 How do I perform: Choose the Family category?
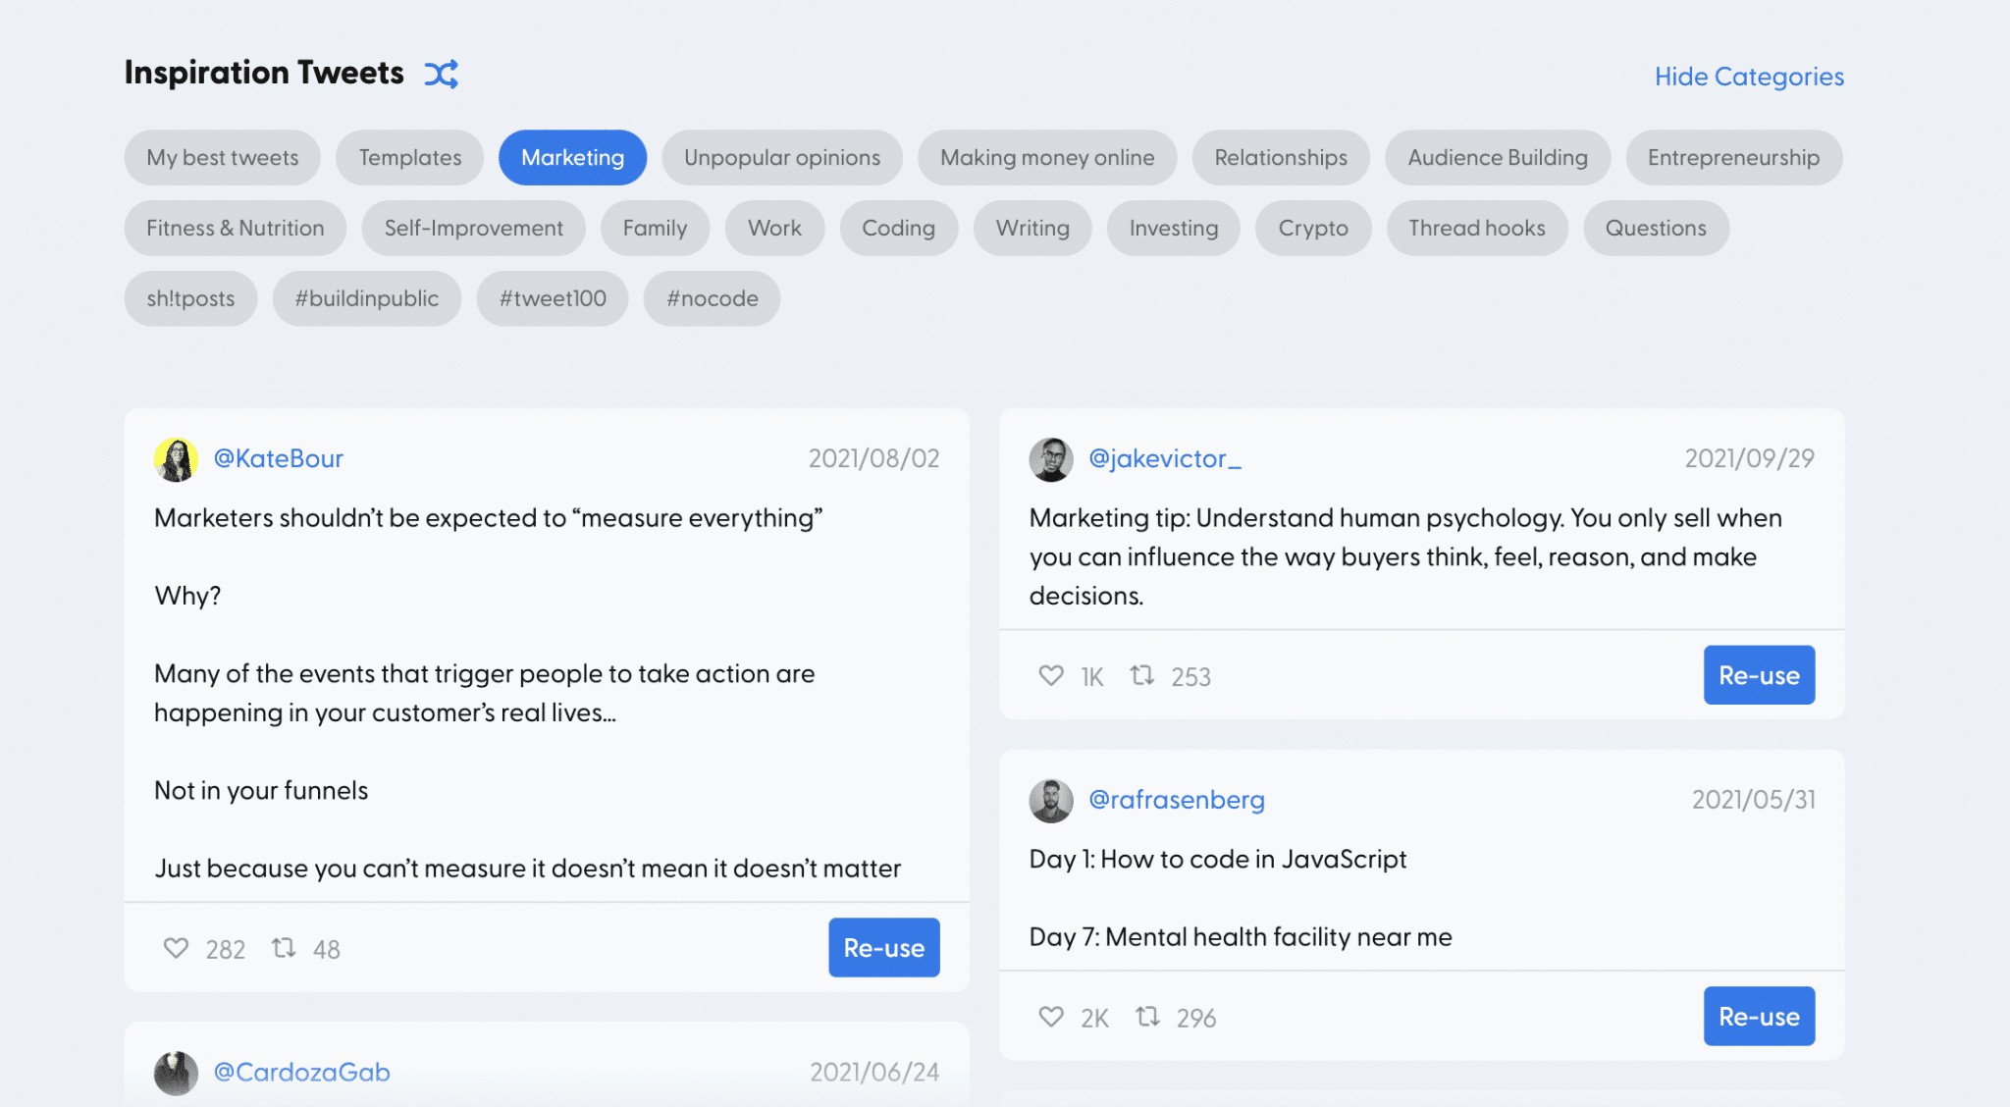[x=655, y=228]
